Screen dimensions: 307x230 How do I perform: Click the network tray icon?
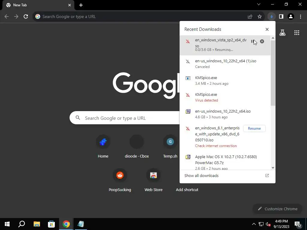tap(261, 224)
